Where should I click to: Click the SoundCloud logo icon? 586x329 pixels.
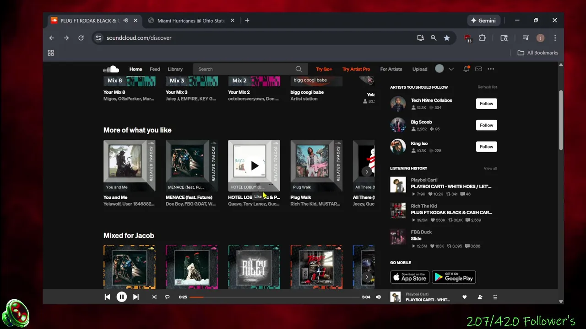coord(111,69)
